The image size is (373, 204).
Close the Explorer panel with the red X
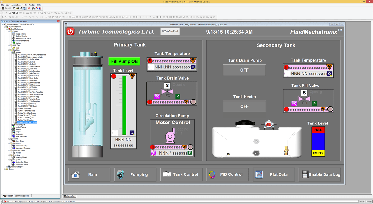pyautogui.click(x=58, y=21)
